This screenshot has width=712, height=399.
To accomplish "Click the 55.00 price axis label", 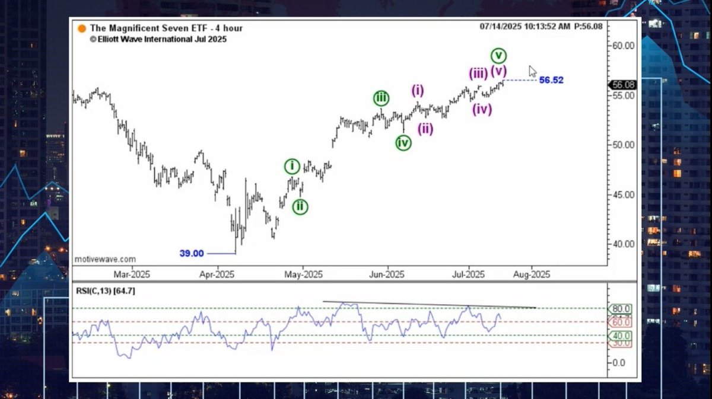I will [x=624, y=95].
